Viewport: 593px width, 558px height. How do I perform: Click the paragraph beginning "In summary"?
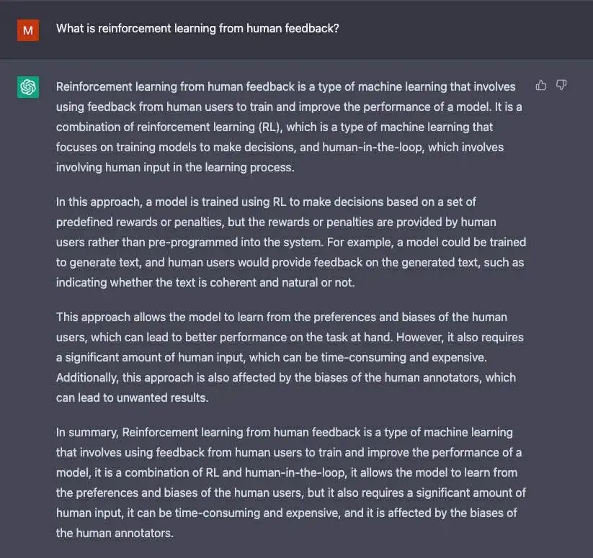(x=291, y=482)
